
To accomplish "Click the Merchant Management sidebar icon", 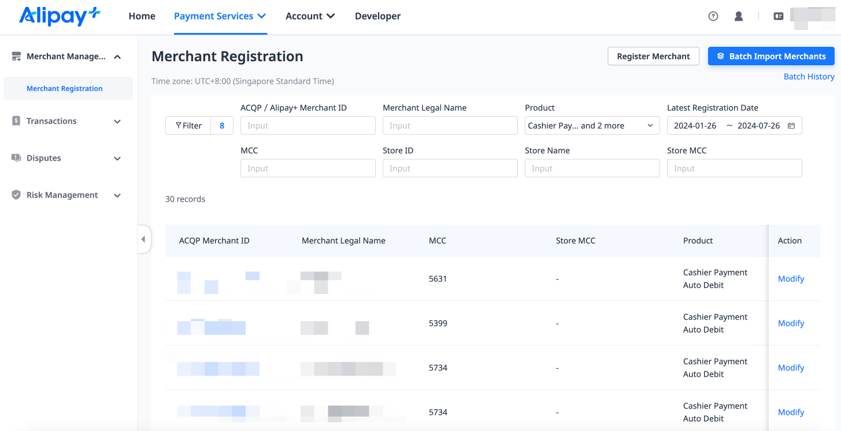I will [16, 57].
